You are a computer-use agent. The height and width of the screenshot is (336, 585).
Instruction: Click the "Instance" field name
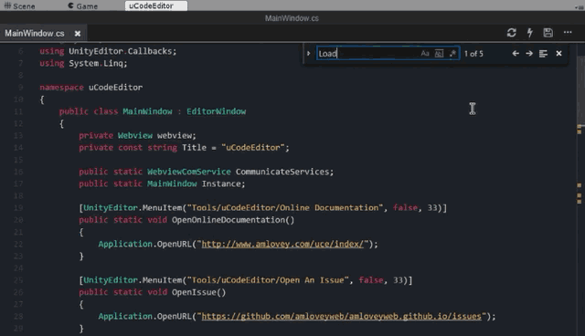(221, 184)
